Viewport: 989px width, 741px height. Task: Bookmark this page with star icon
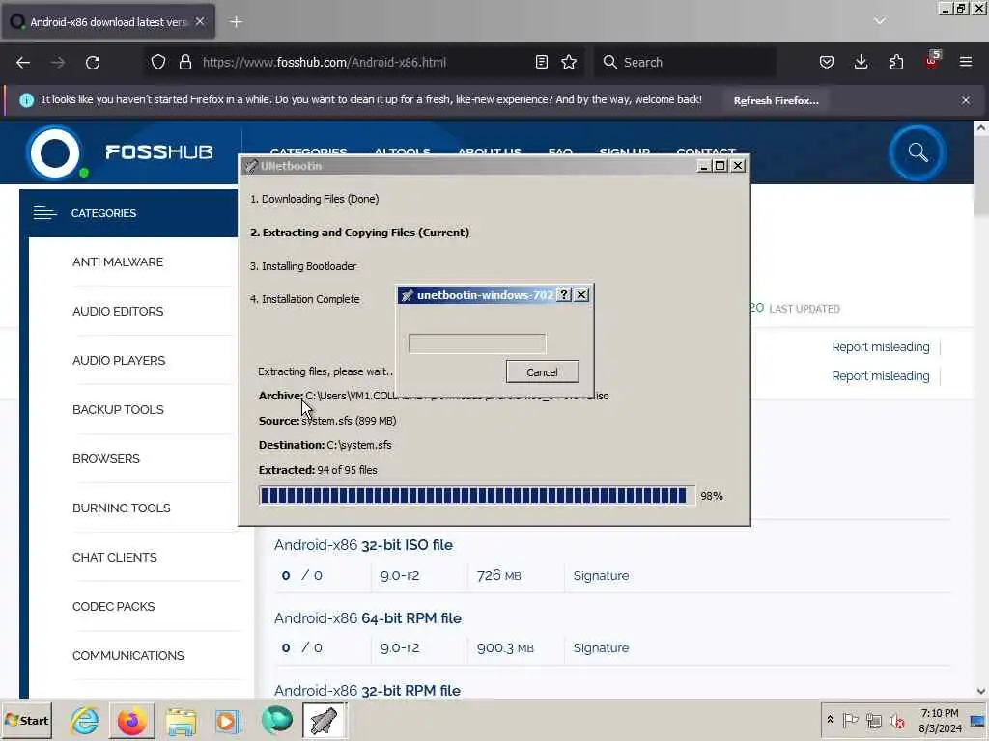569,62
